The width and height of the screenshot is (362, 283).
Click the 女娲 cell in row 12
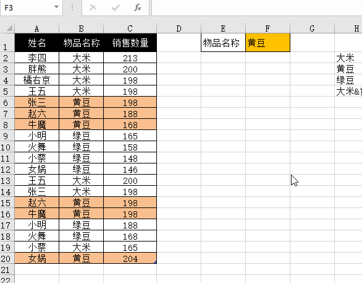(x=37, y=169)
